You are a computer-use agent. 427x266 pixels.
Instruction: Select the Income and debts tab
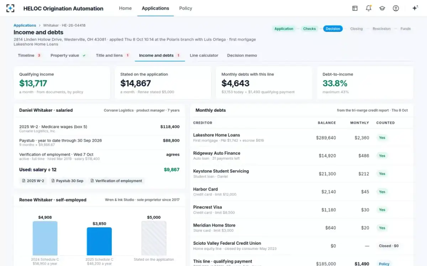pos(159,55)
